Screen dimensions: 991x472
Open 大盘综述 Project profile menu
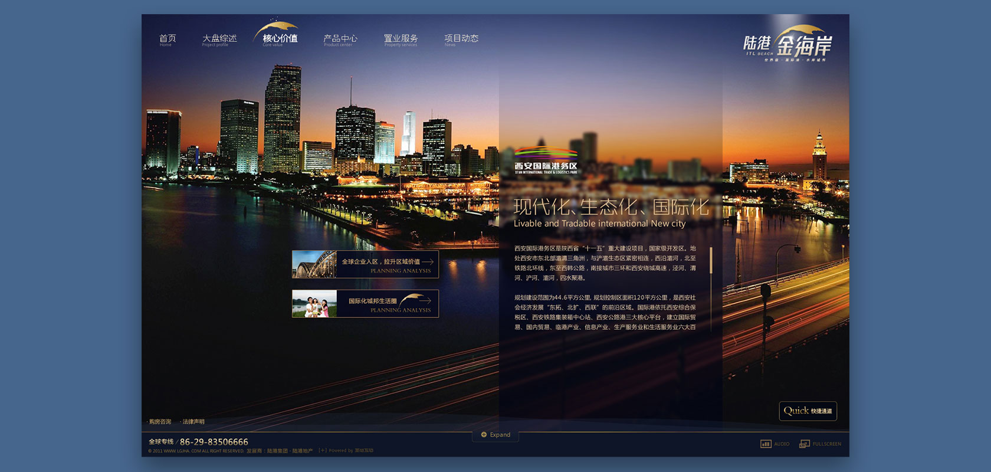point(219,40)
